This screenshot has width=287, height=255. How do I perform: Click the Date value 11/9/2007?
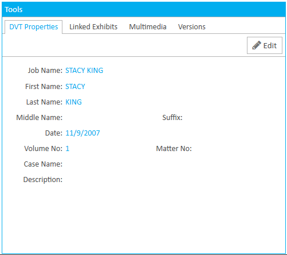tap(82, 133)
